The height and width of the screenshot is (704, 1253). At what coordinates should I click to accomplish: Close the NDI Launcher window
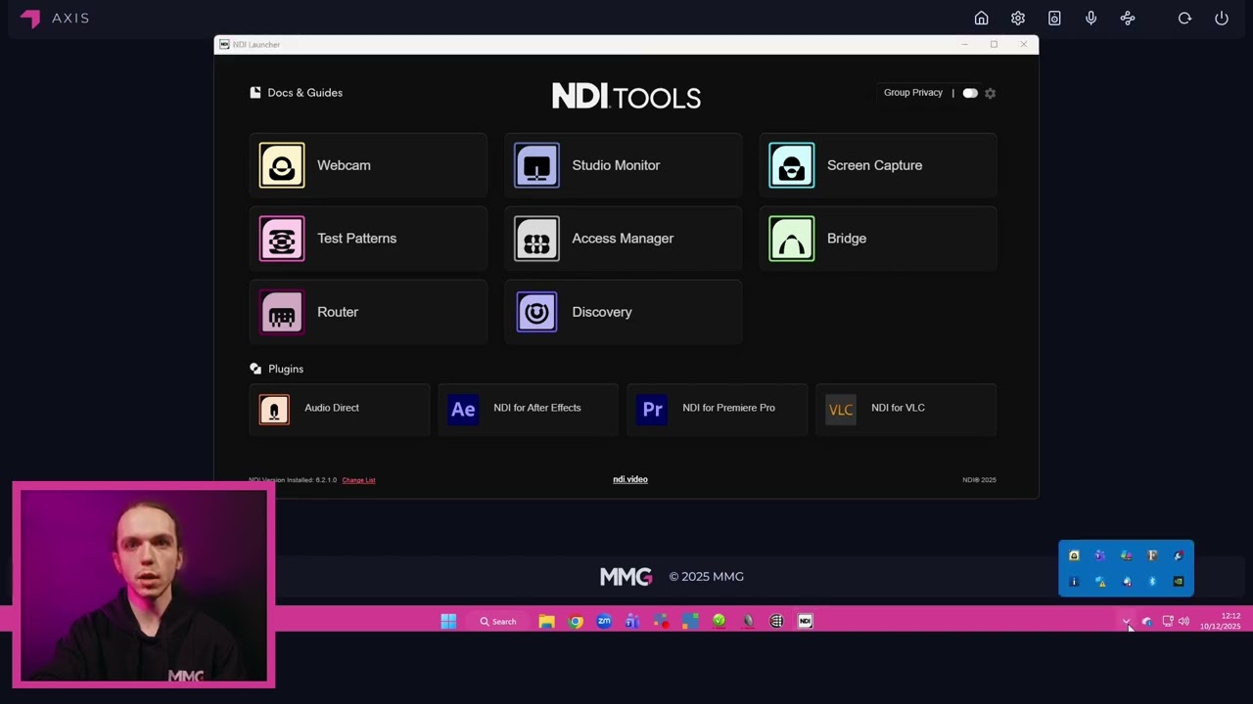[1024, 44]
